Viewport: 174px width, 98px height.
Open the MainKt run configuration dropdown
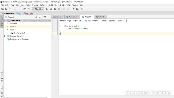pos(38,9)
